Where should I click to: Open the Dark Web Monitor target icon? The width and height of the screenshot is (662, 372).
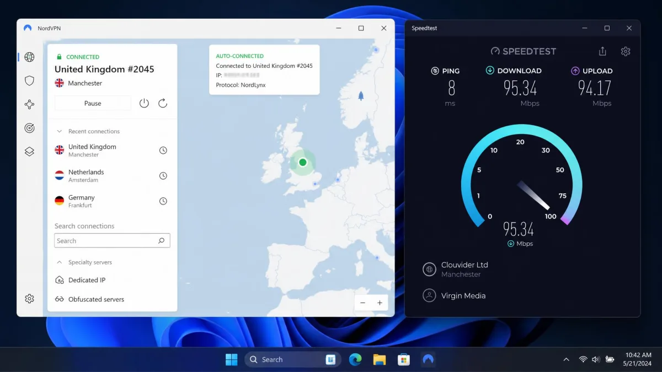(x=30, y=128)
